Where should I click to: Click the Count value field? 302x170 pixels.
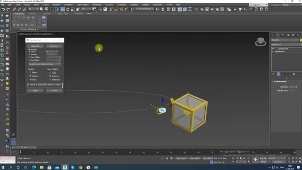tap(51, 51)
